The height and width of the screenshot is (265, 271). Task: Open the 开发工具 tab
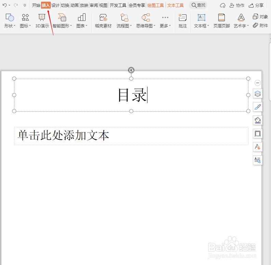point(118,5)
